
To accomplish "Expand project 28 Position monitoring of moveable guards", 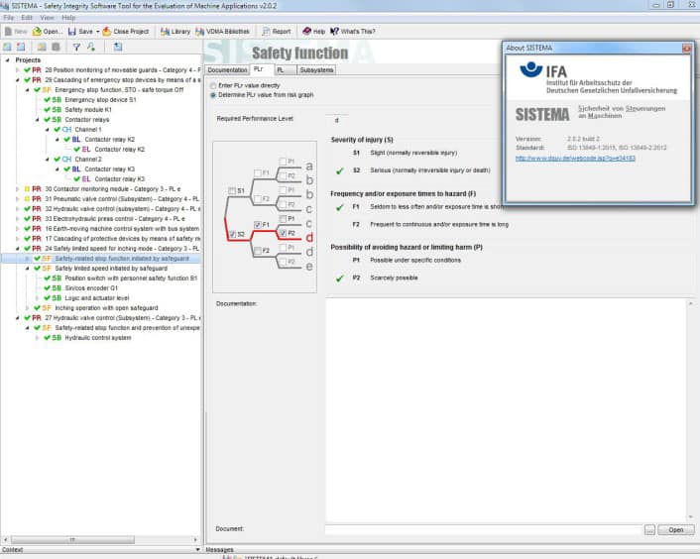I will point(18,70).
